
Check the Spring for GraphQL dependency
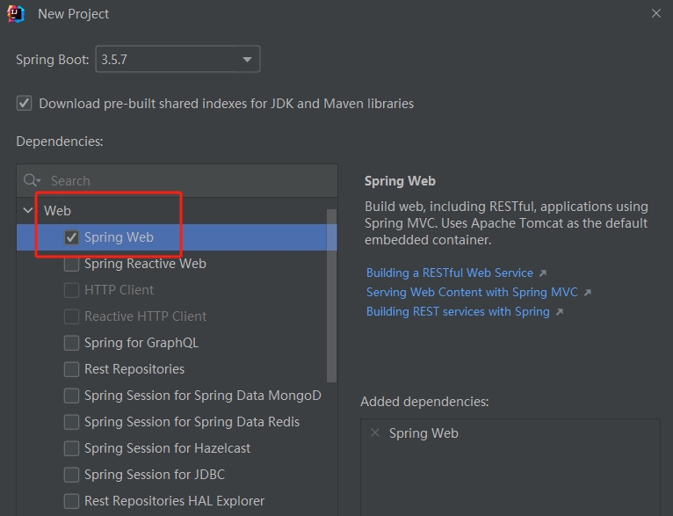click(x=71, y=343)
